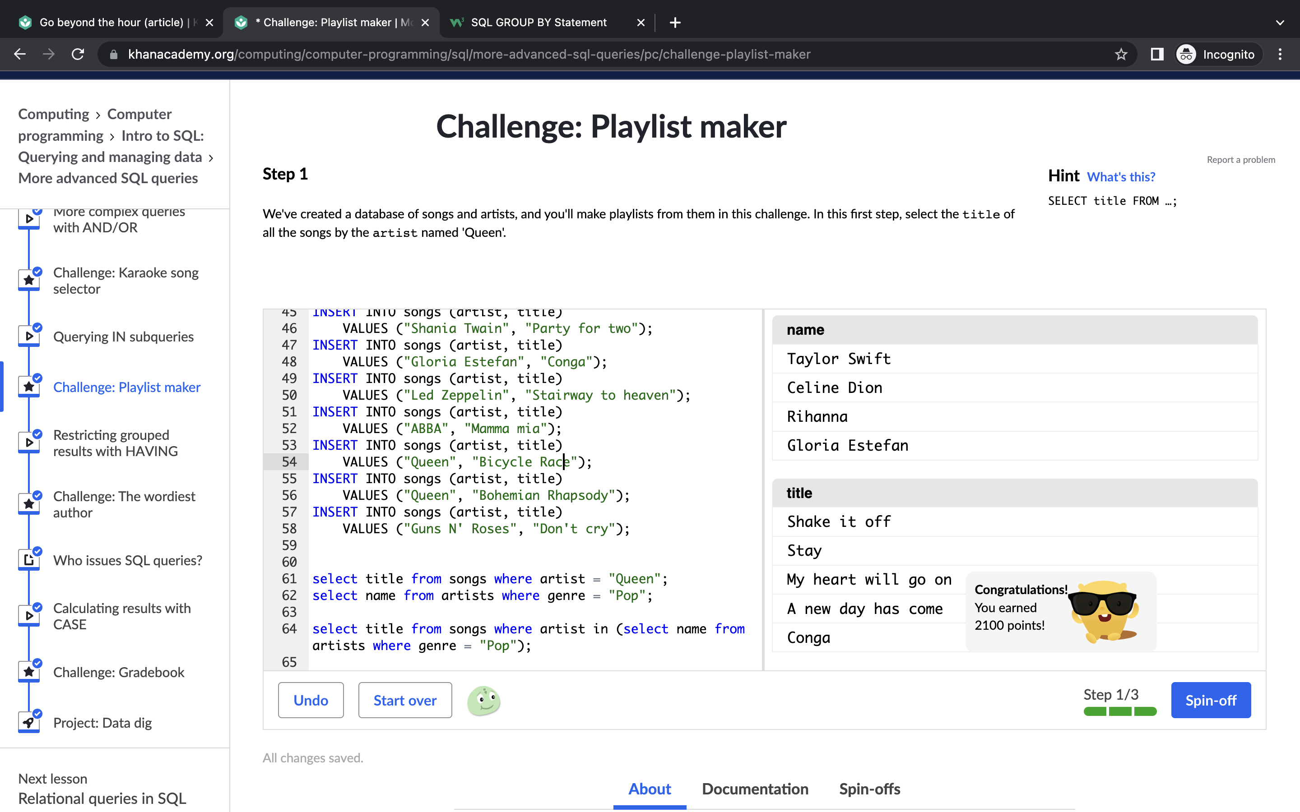
Task: Click the Start over button
Action: pyautogui.click(x=405, y=700)
